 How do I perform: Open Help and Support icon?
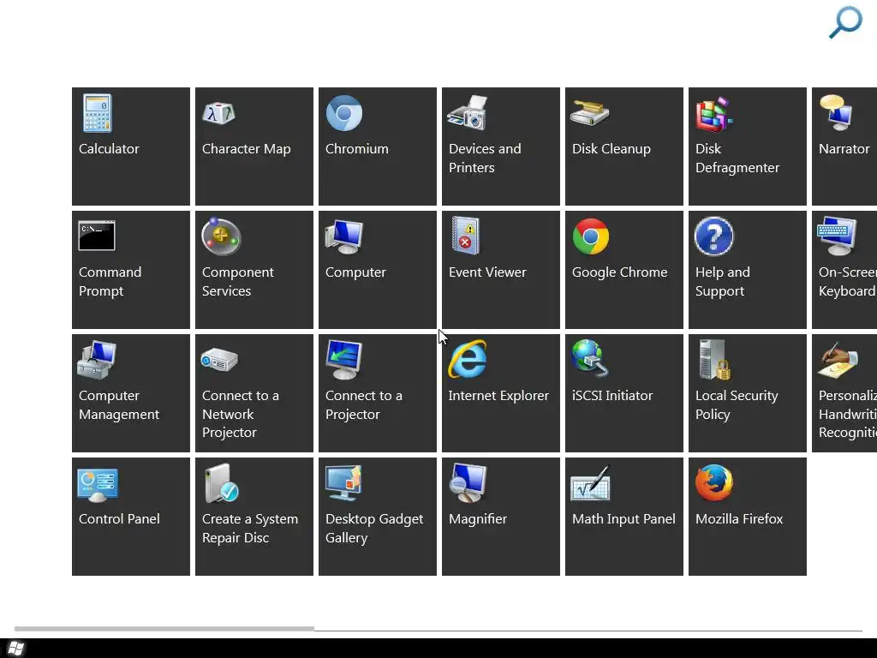coord(713,236)
